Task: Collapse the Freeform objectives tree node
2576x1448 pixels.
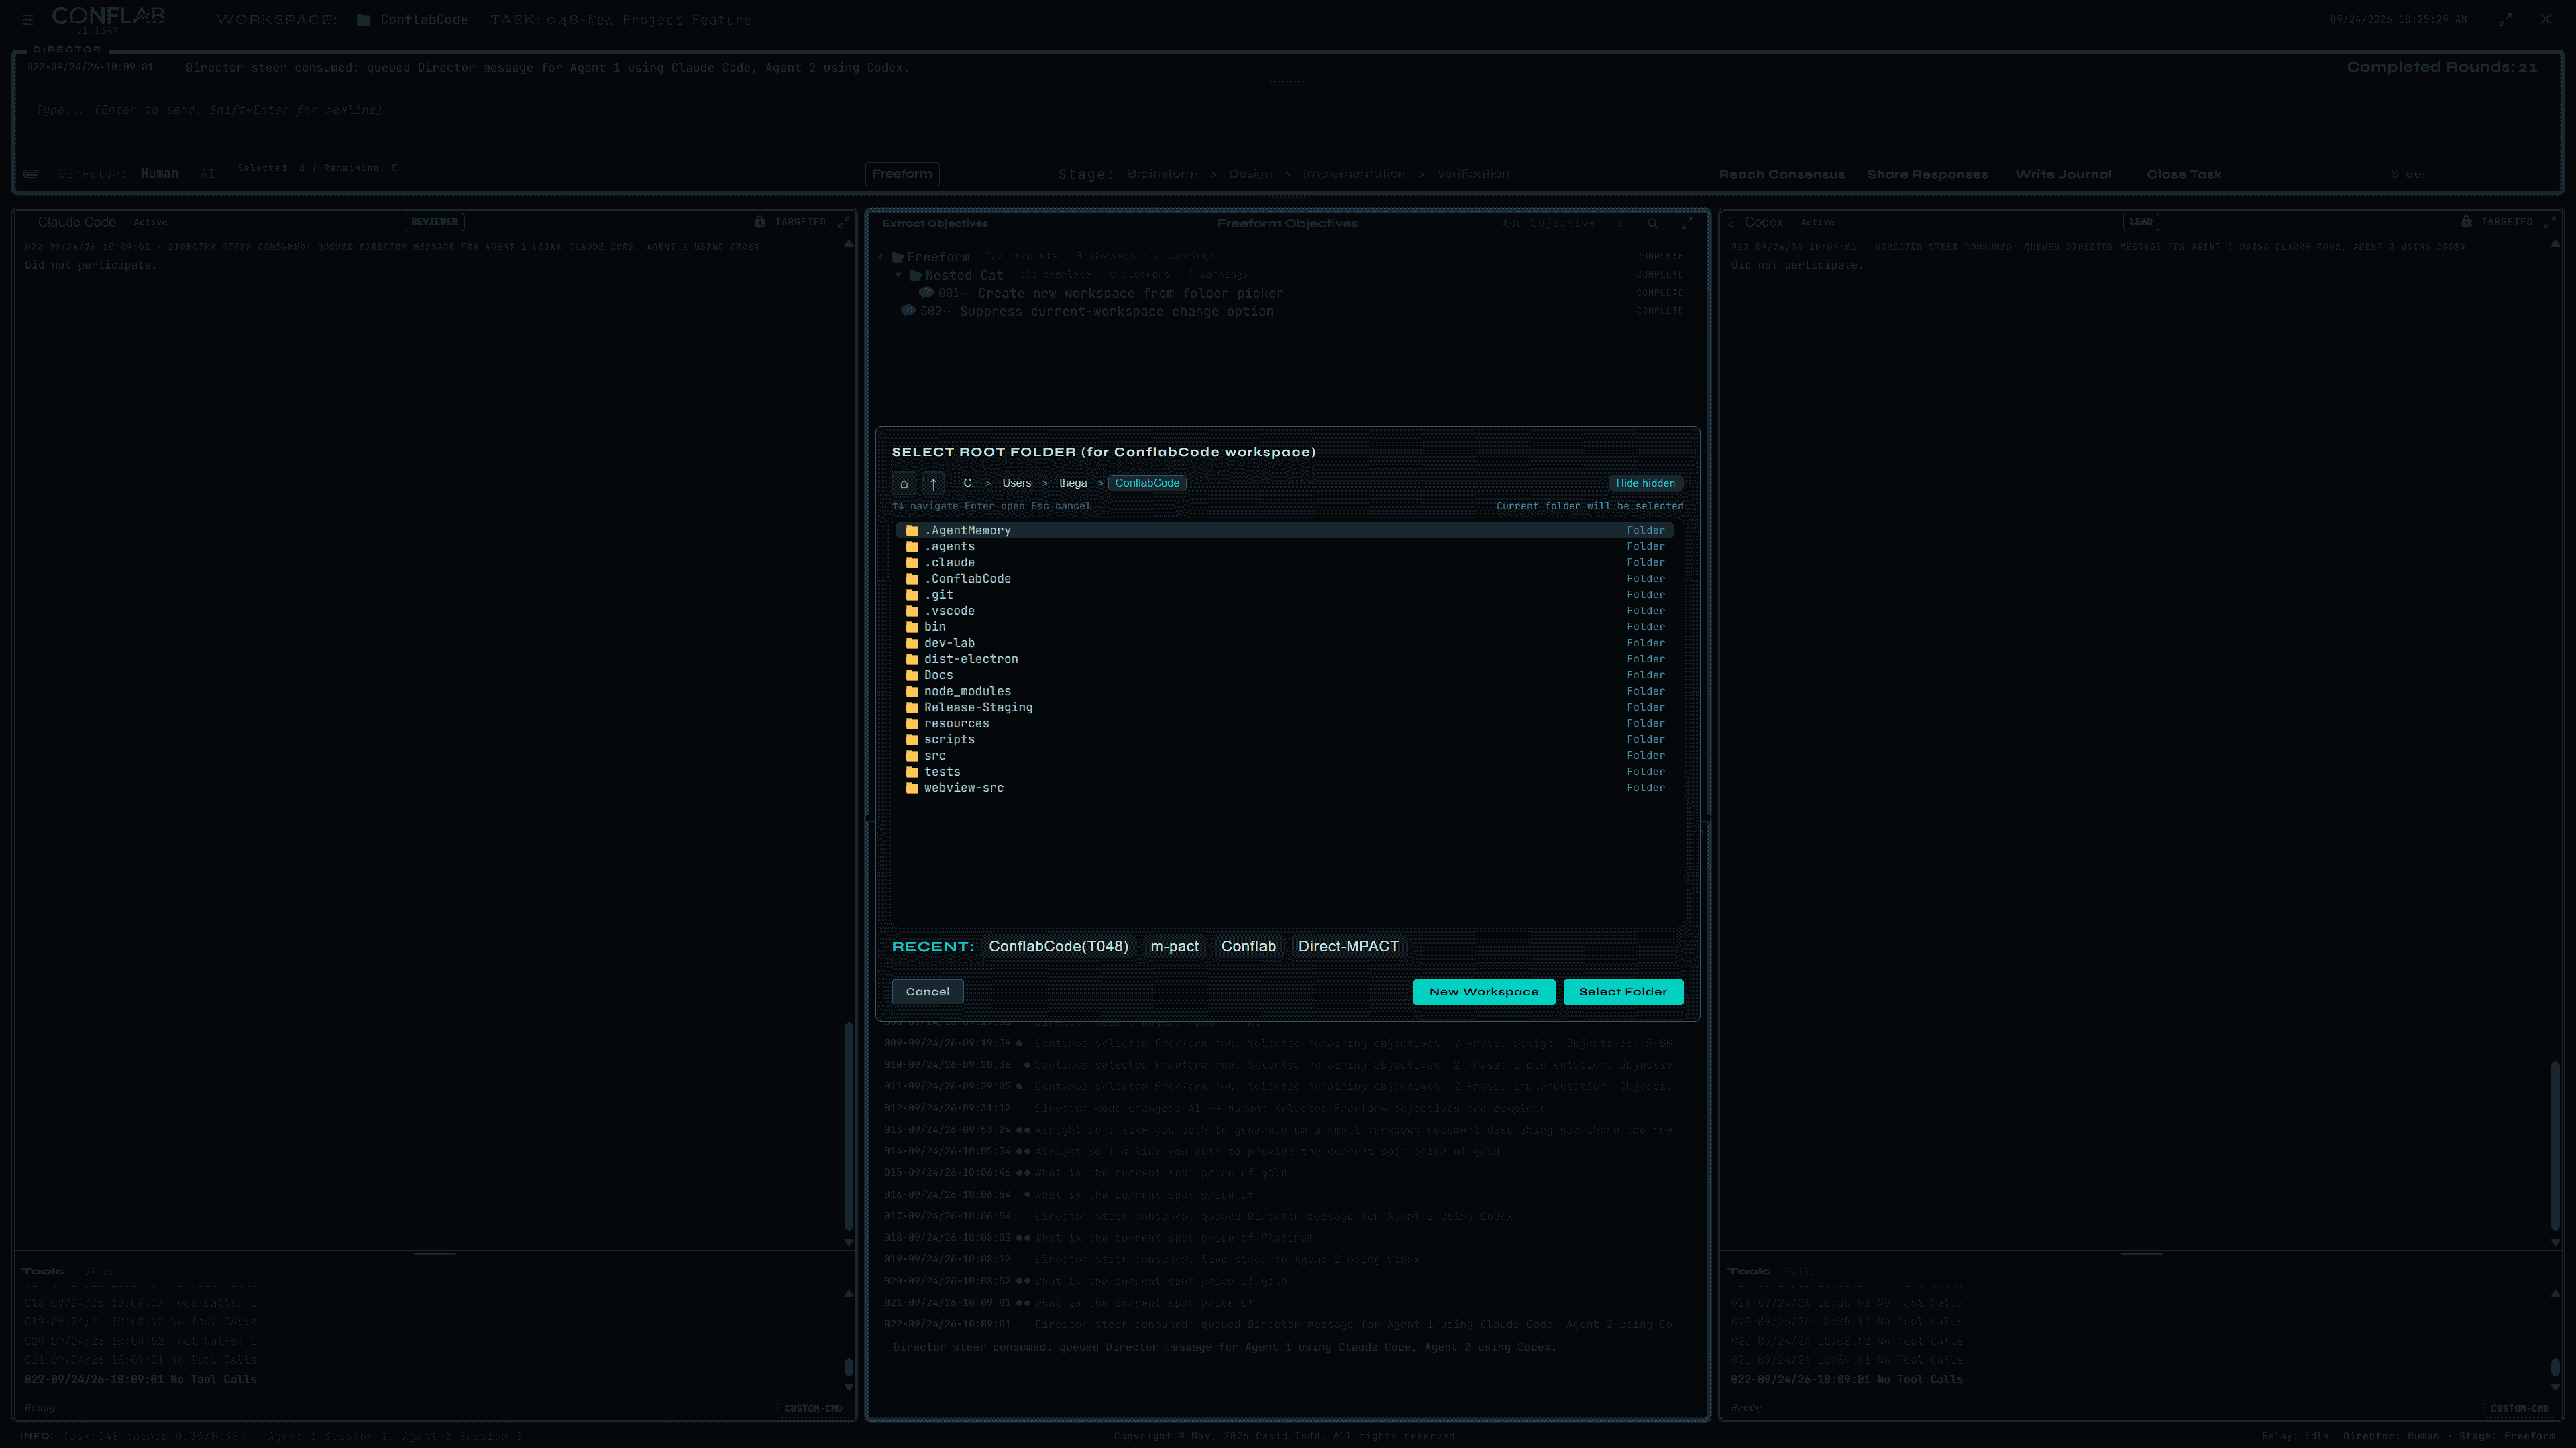Action: tap(881, 257)
